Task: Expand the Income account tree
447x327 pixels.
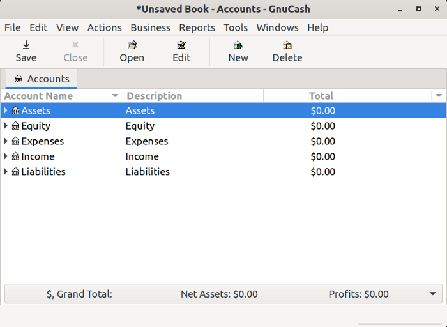Action: click(6, 156)
